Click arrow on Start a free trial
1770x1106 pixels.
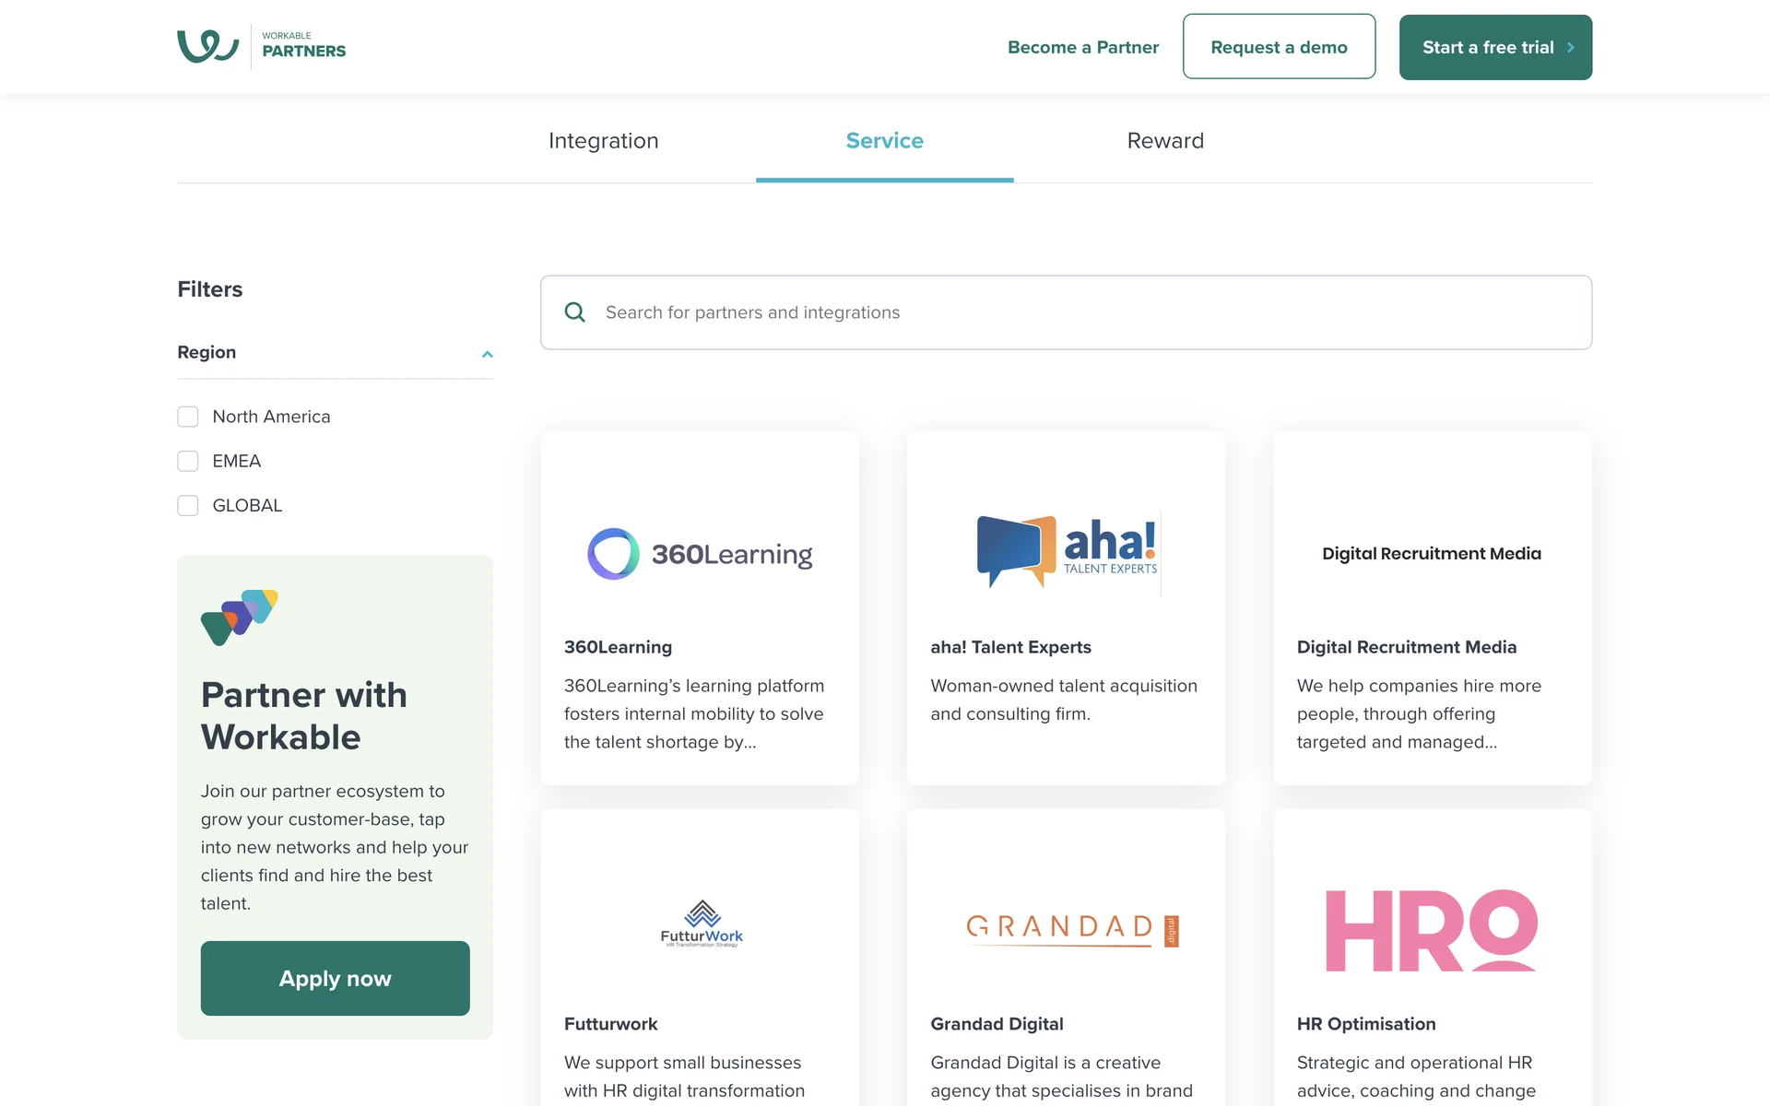coord(1571,47)
